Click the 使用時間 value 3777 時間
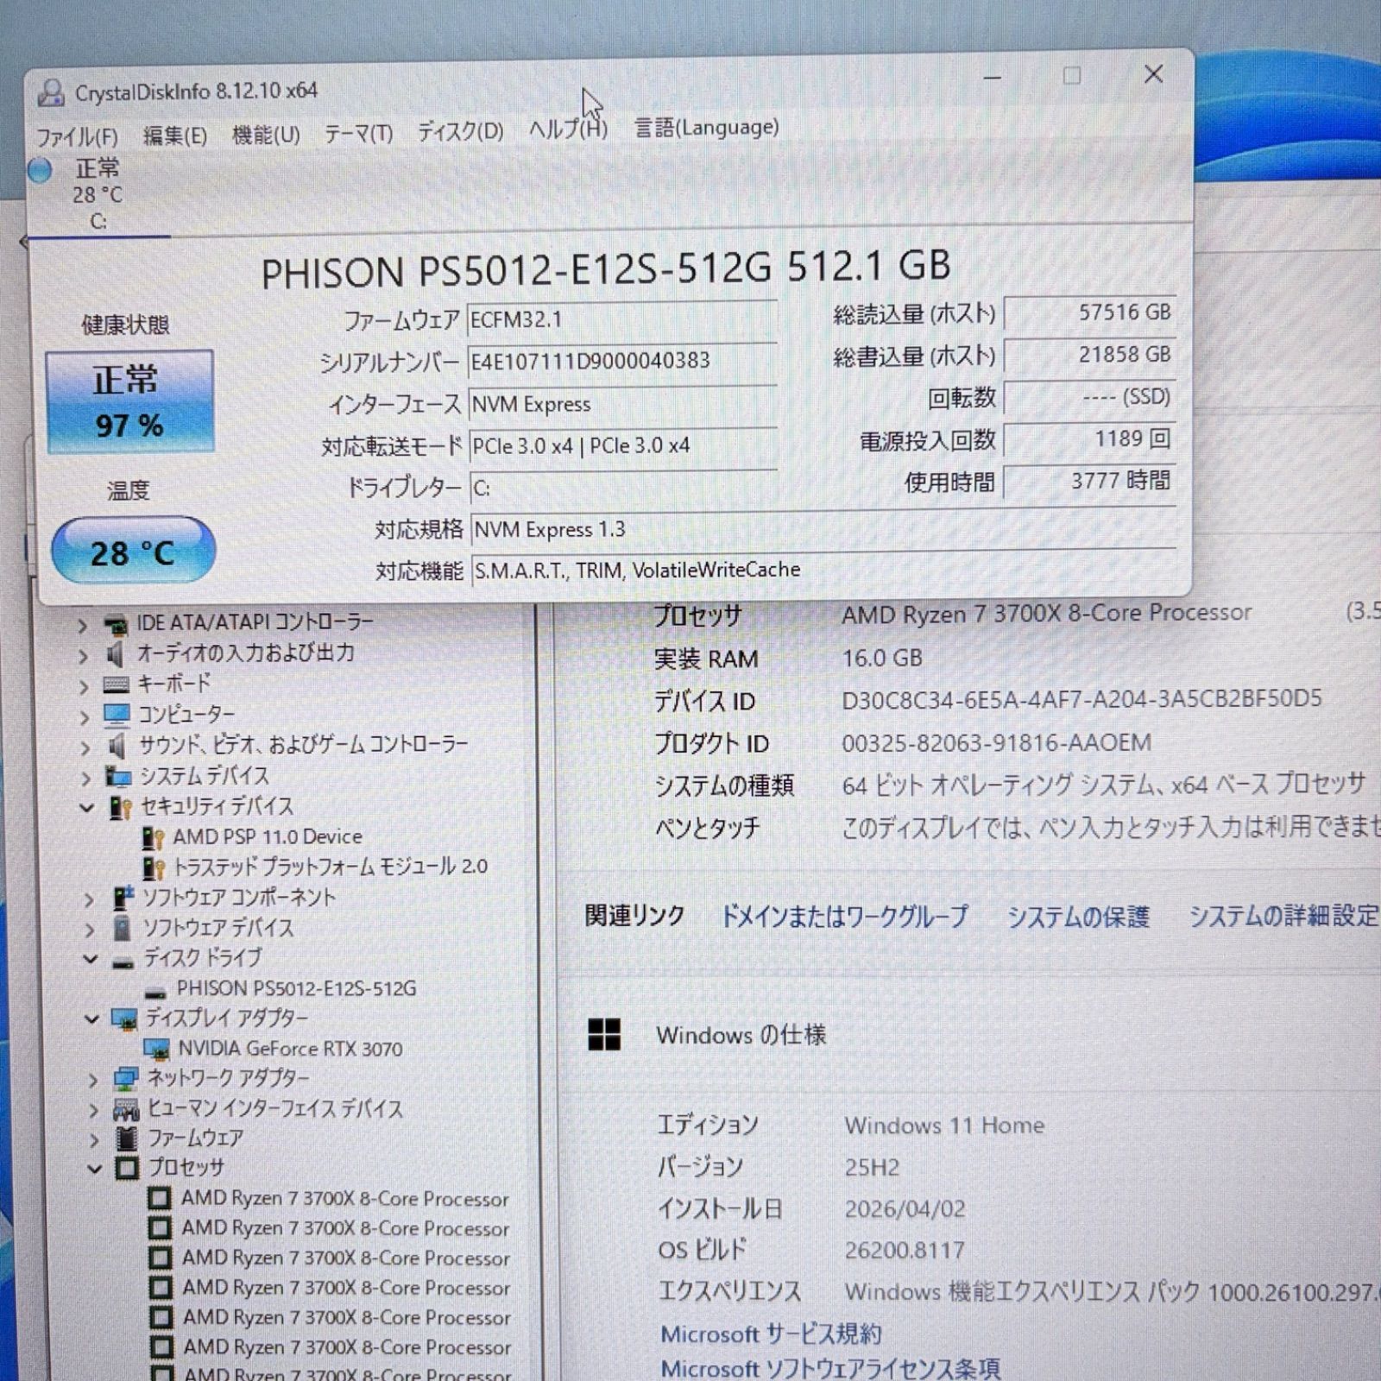Image resolution: width=1381 pixels, height=1381 pixels. coord(1089,481)
